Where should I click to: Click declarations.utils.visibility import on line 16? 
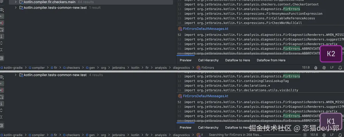[241, 90]
